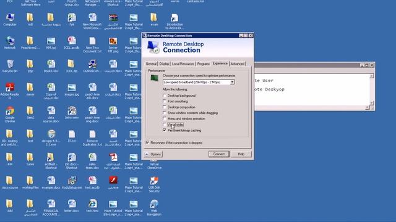Select the Server Fiff.png icon

click(x=113, y=44)
